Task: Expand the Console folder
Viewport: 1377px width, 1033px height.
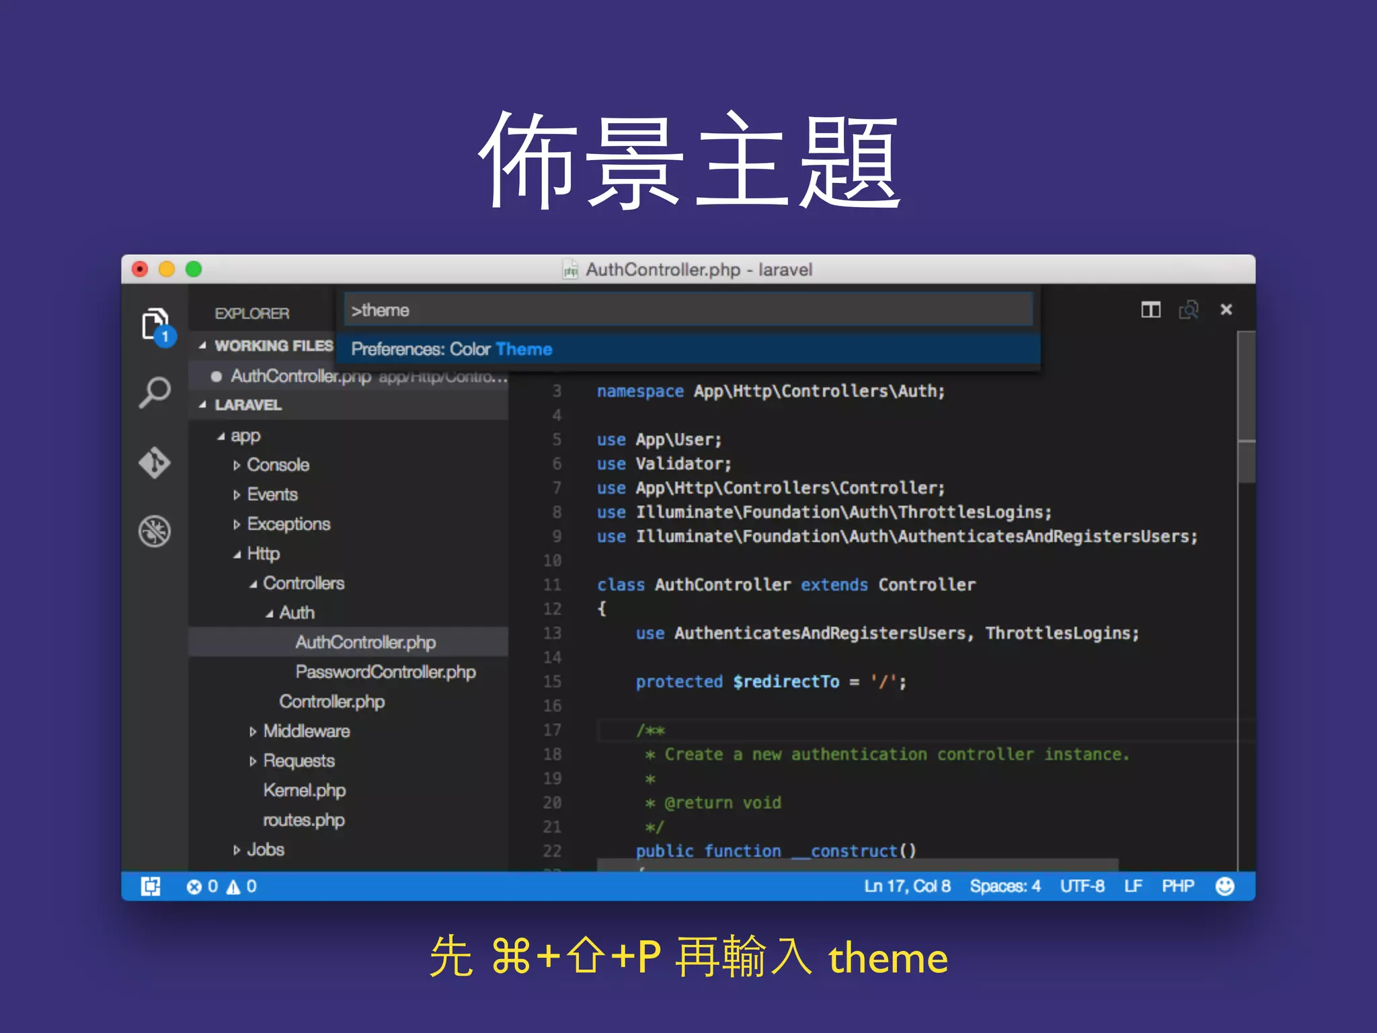Action: point(237,465)
